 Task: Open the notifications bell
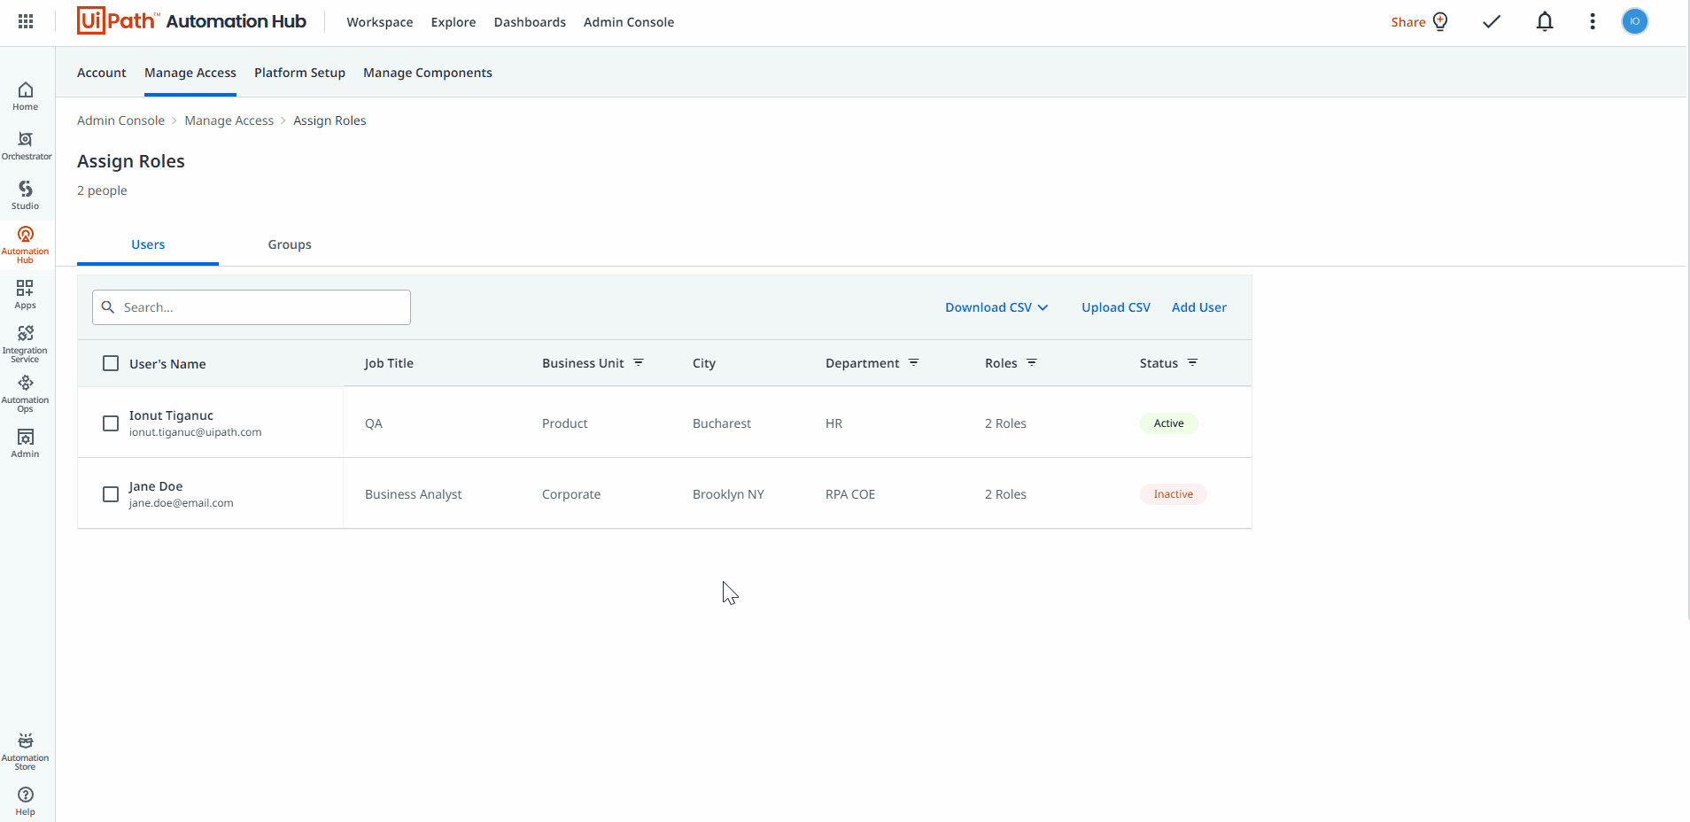1545,21
